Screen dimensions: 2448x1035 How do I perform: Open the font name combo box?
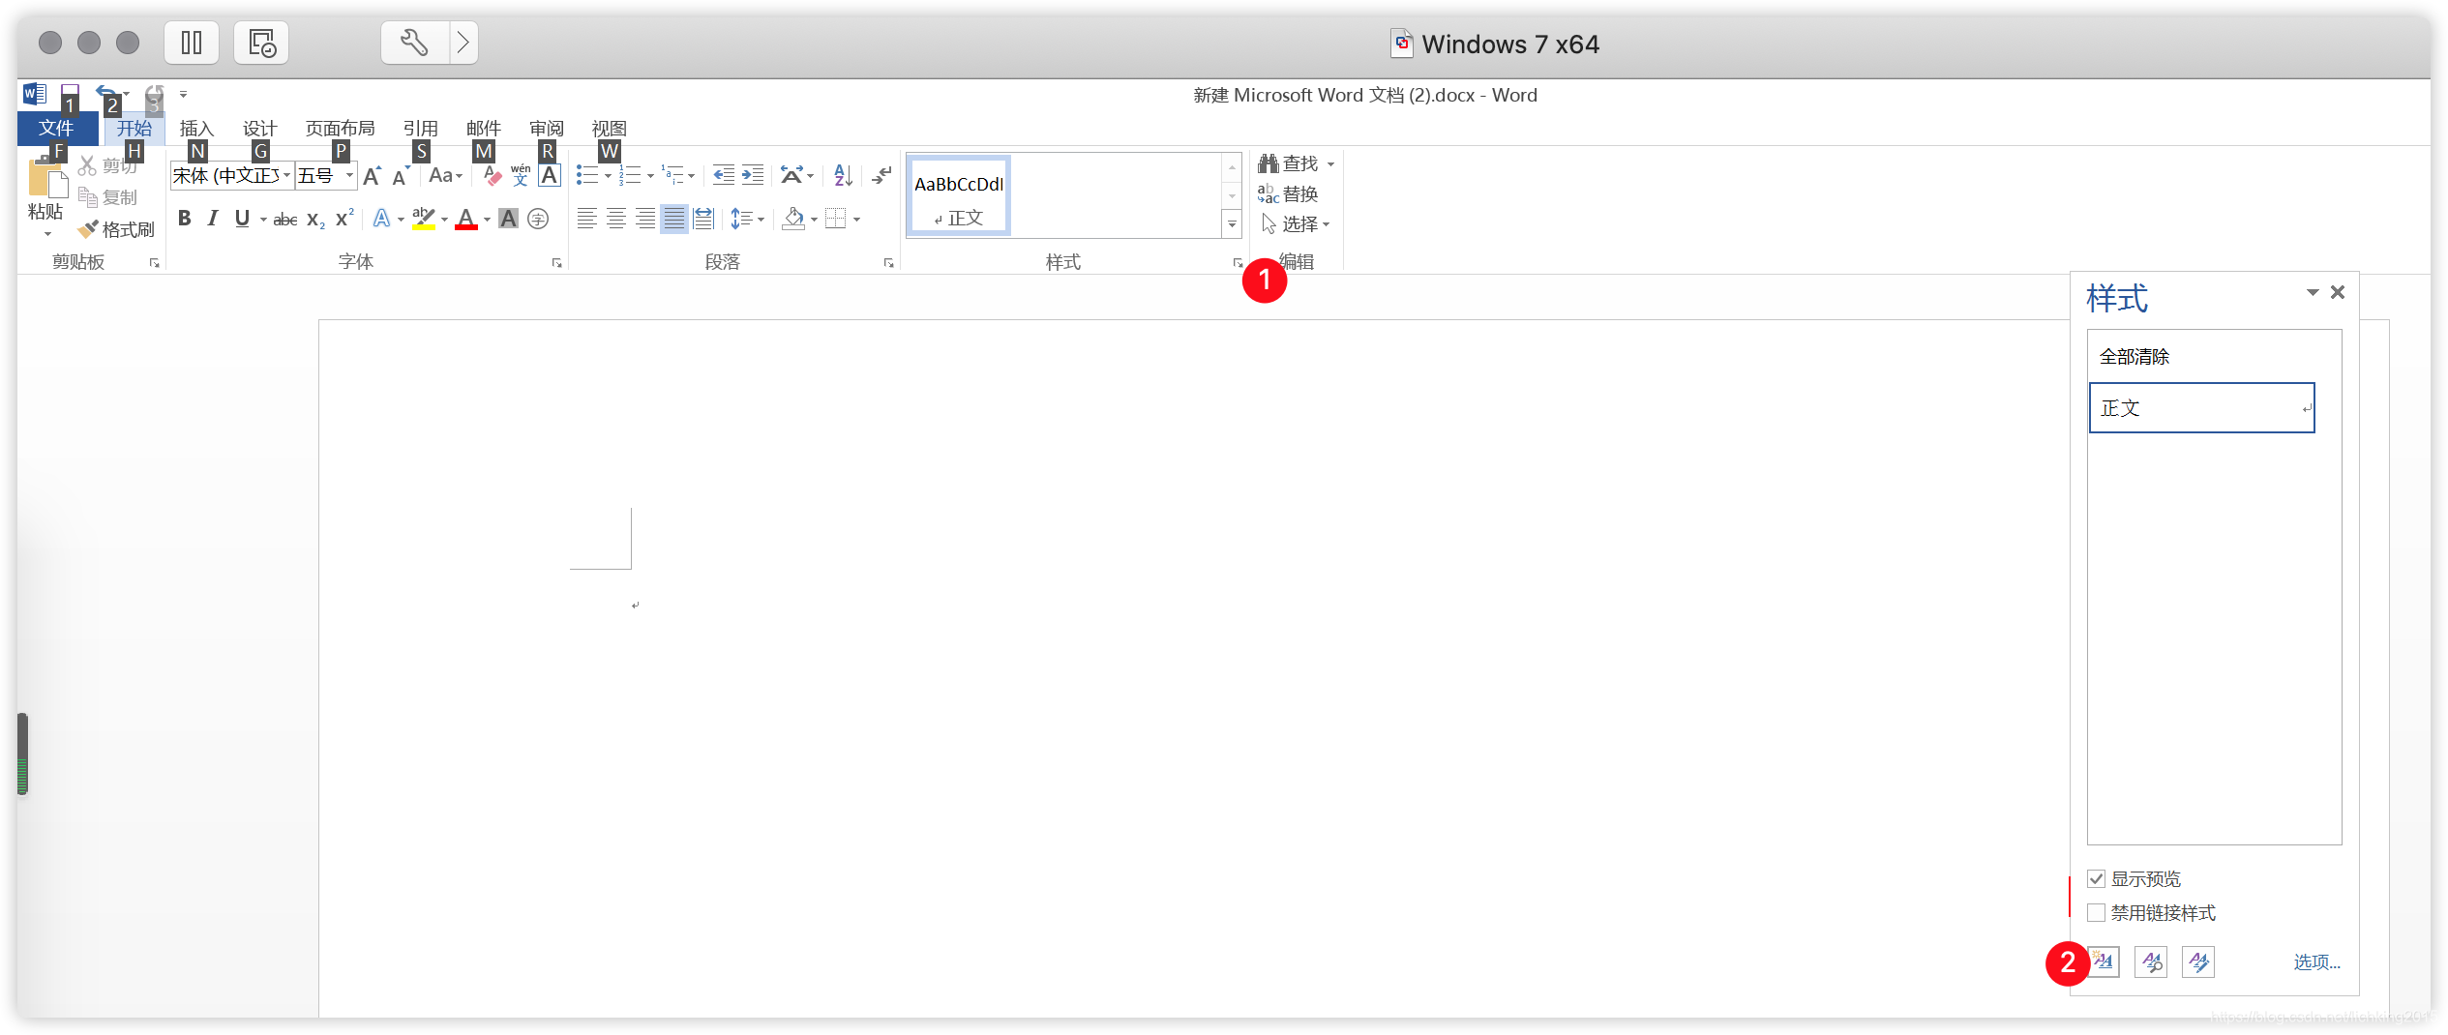point(232,176)
